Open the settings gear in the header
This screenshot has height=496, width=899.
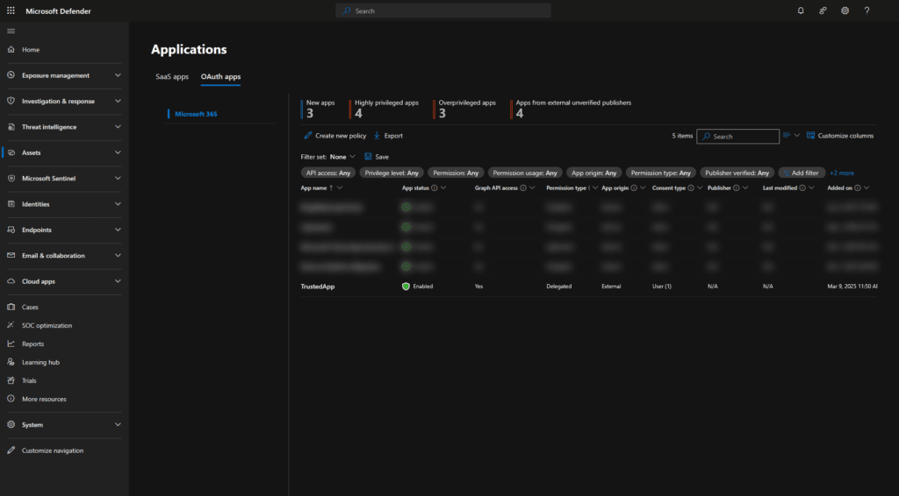845,11
